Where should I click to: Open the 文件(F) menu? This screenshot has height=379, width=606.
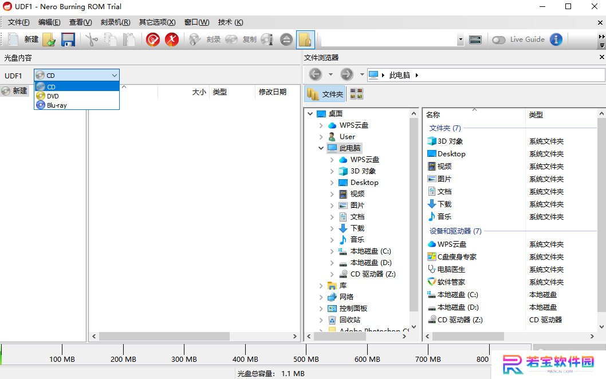18,22
